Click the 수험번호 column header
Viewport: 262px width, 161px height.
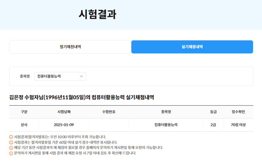[x=109, y=112]
